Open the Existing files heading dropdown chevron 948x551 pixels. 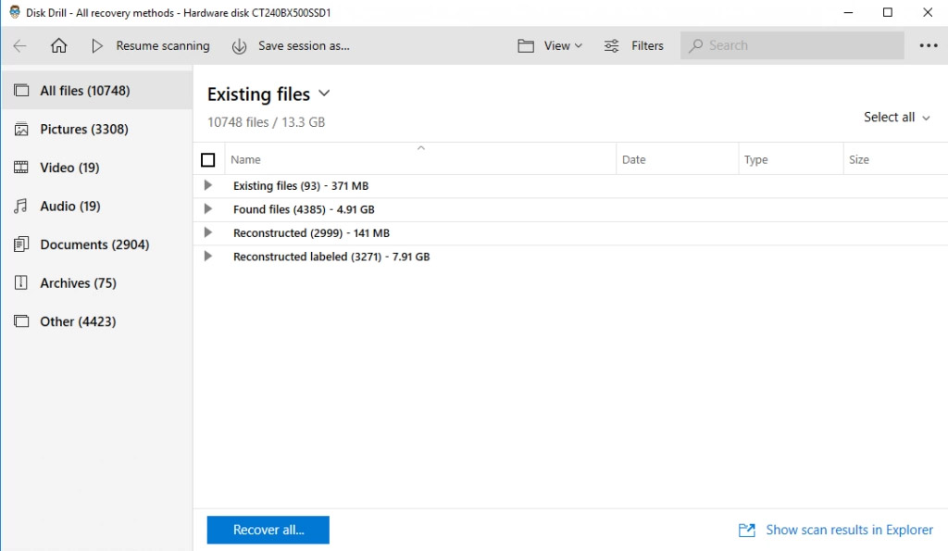click(324, 94)
